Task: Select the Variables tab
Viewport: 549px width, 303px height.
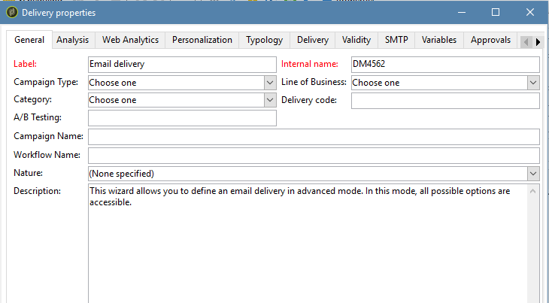Action: tap(438, 40)
